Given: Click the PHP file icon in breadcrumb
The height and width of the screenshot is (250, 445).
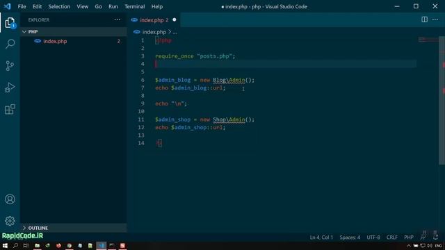Looking at the screenshot, I should [137, 32].
